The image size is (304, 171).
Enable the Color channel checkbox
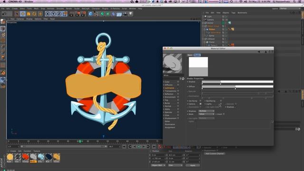click(178, 82)
